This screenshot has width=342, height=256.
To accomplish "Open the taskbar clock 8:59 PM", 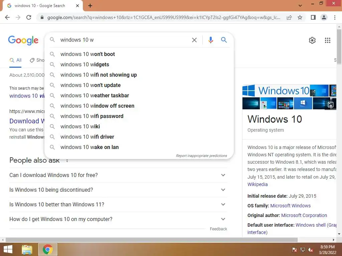I will point(328,250).
